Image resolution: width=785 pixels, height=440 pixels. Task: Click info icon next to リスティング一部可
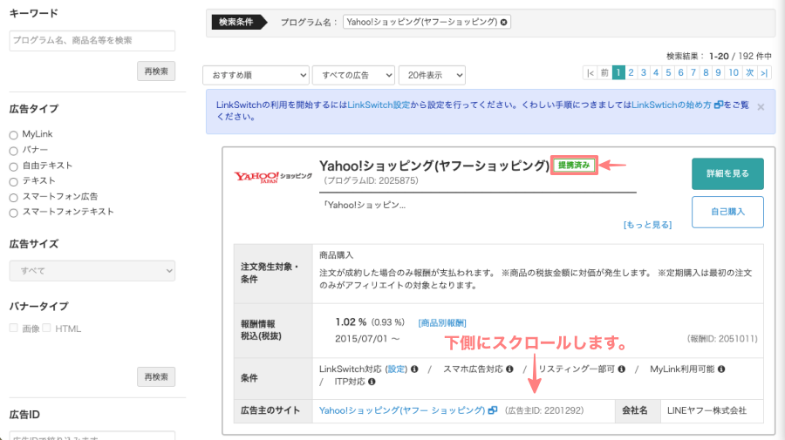point(621,369)
